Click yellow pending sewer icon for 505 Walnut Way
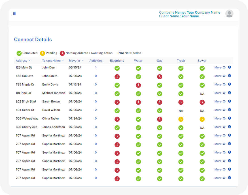This screenshot has width=248, height=195. point(202,119)
